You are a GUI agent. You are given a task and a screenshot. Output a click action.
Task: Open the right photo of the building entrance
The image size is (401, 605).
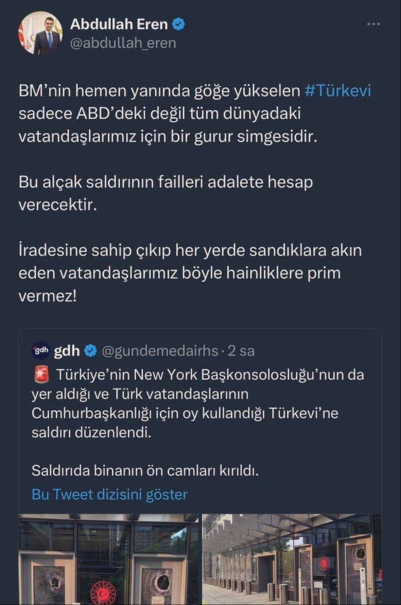(292, 558)
